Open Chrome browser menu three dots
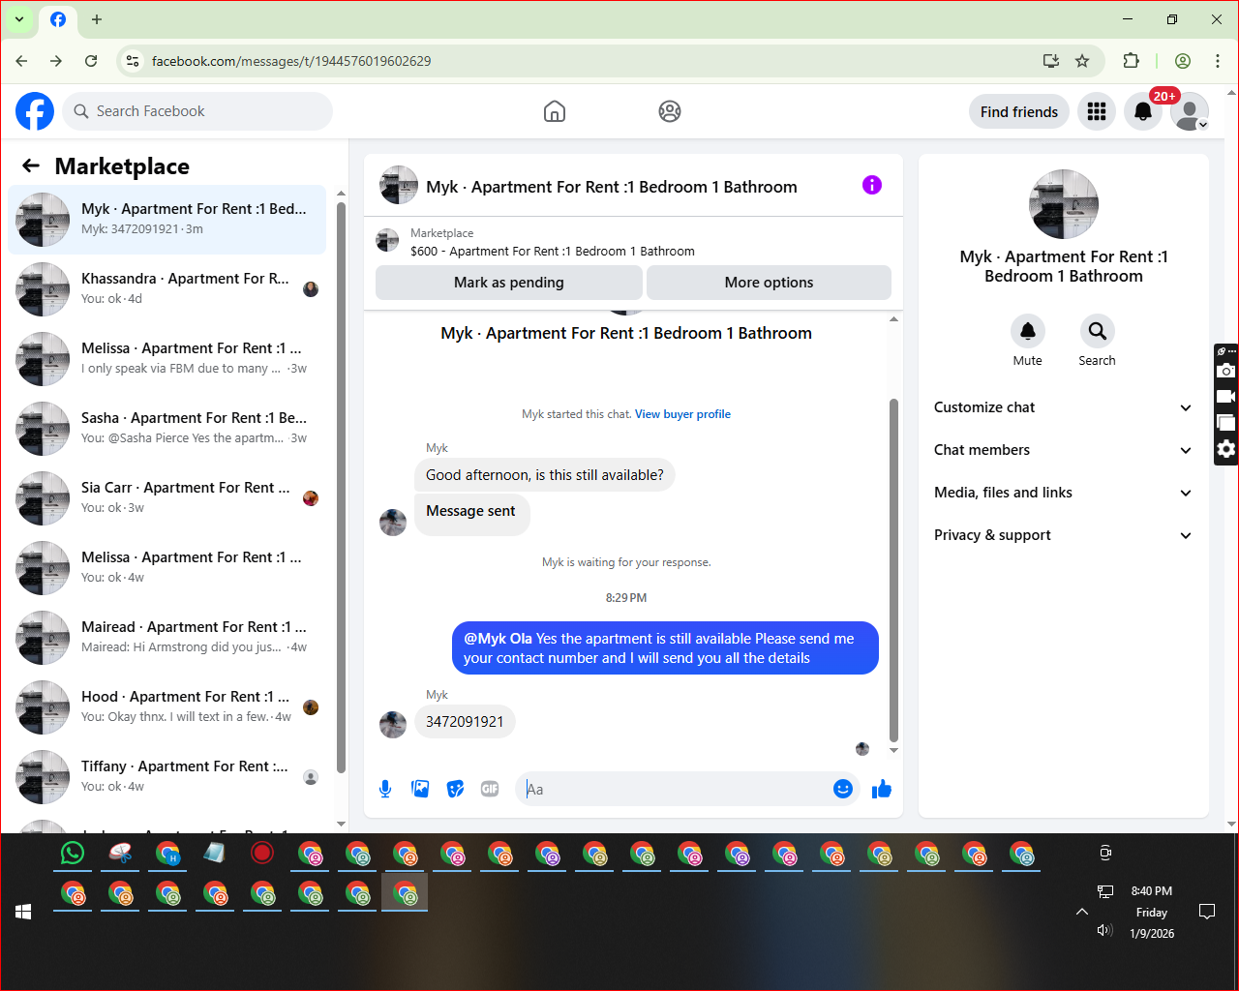This screenshot has height=991, width=1239. (x=1218, y=61)
